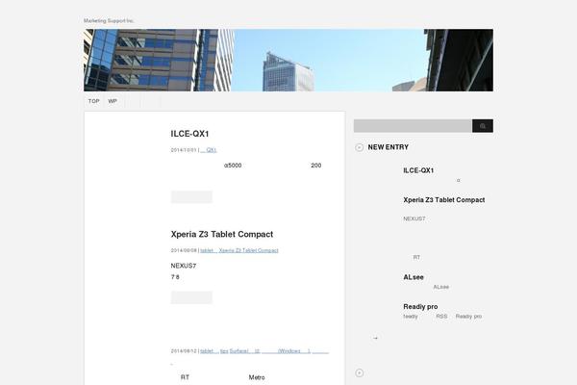Click the skyline header banner image
This screenshot has height=385, width=577.
tap(288, 60)
